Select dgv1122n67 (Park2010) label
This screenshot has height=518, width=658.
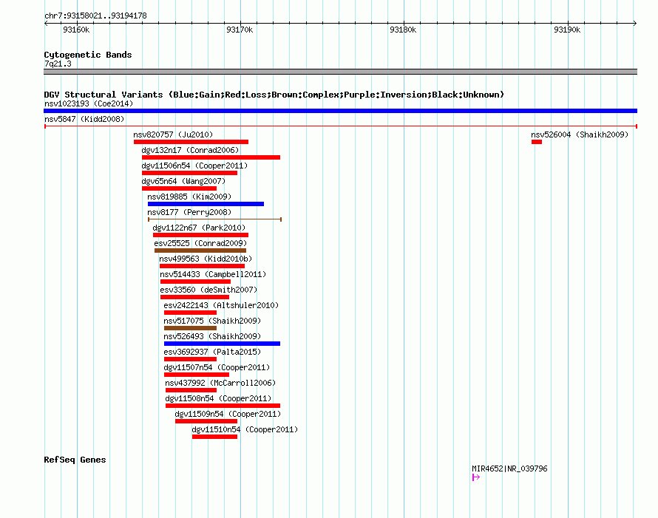199,228
